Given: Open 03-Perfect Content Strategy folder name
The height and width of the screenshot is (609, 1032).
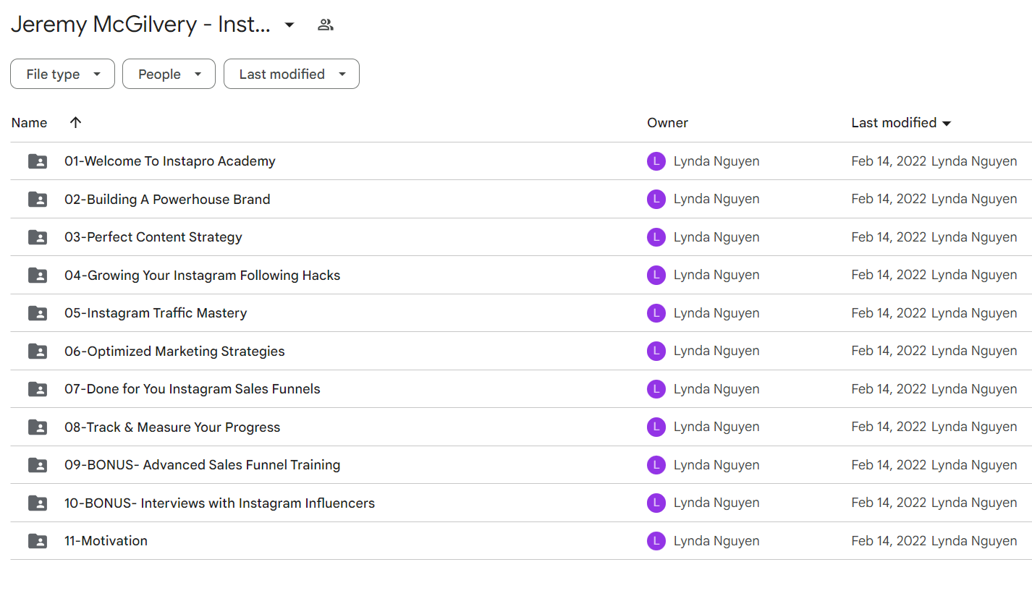Looking at the screenshot, I should (153, 237).
